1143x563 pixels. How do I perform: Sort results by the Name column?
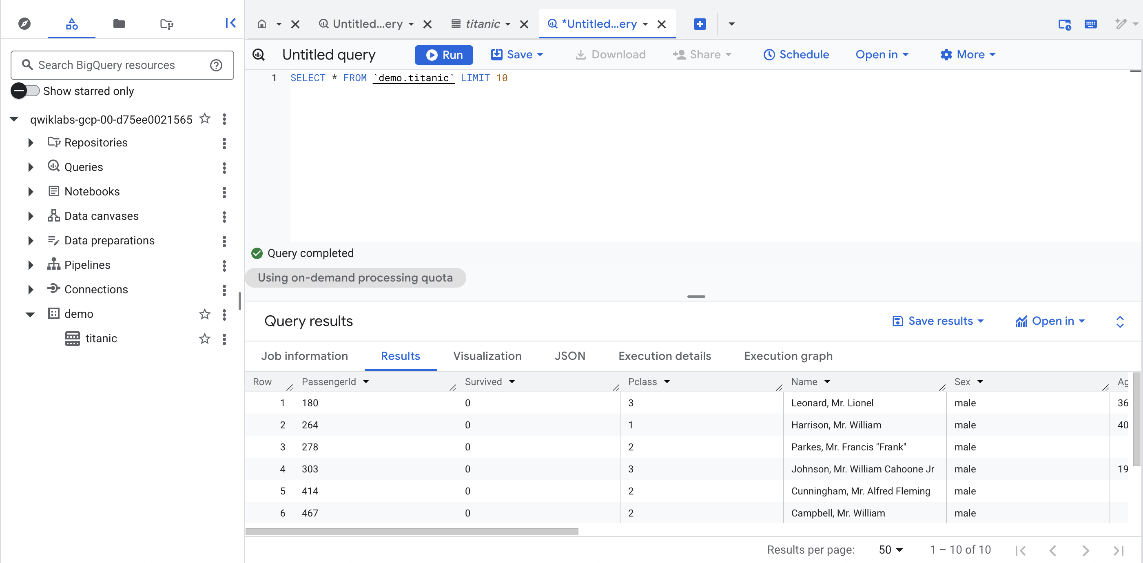826,381
